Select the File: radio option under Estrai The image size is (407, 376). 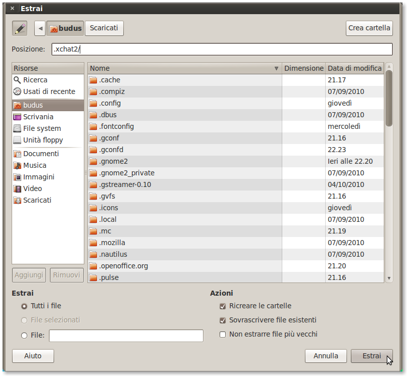[24, 336]
